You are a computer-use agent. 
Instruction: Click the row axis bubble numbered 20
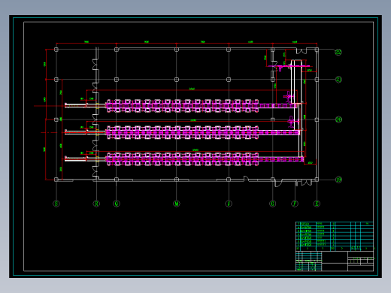pyautogui.click(x=338, y=119)
